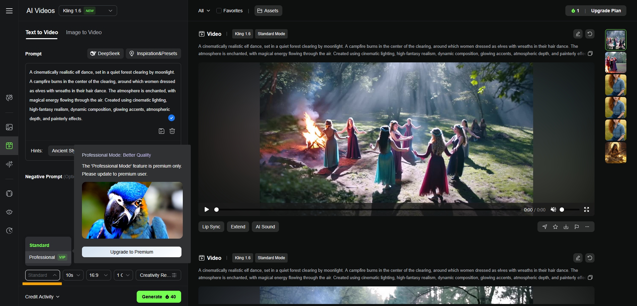
Task: Choose Standard in the mode list
Action: click(48, 245)
